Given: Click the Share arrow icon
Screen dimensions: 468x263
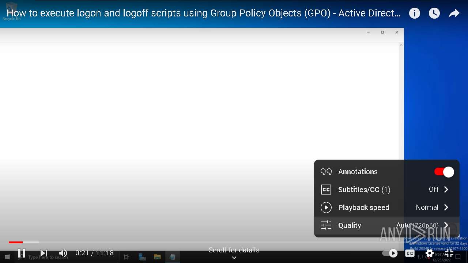Looking at the screenshot, I should [x=454, y=14].
